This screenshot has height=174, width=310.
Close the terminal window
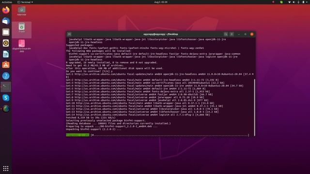click(252, 34)
